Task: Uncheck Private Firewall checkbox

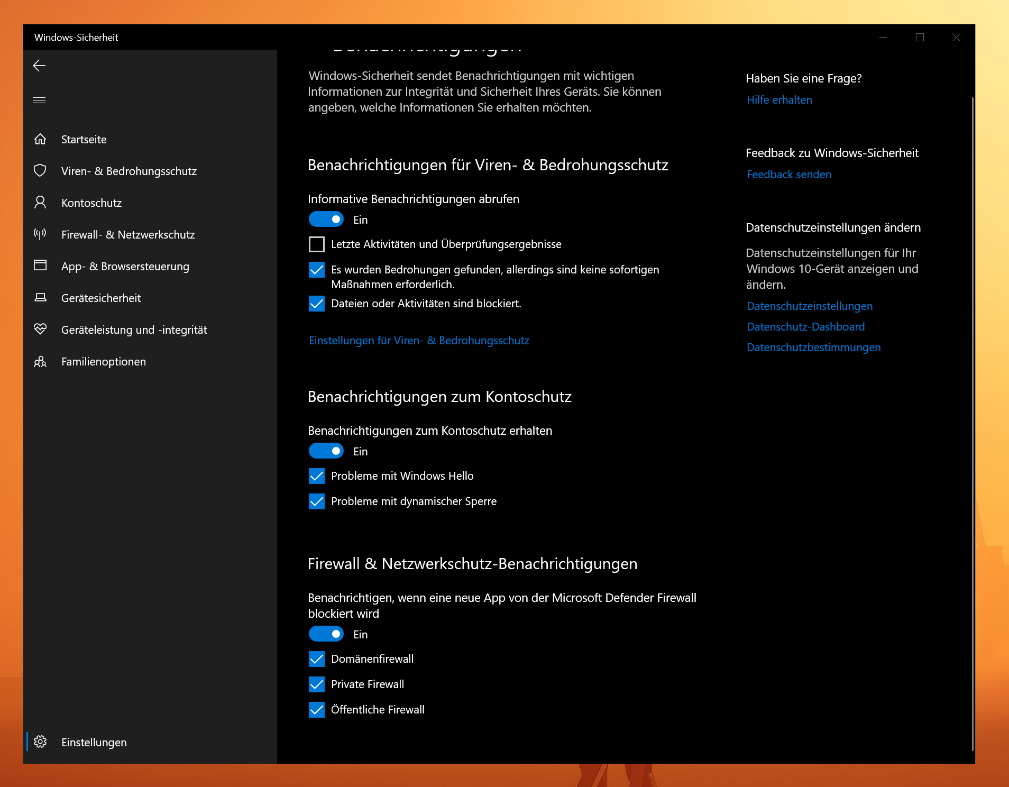Action: point(317,684)
